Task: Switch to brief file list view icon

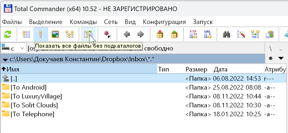Action: pyautogui.click(x=26, y=34)
